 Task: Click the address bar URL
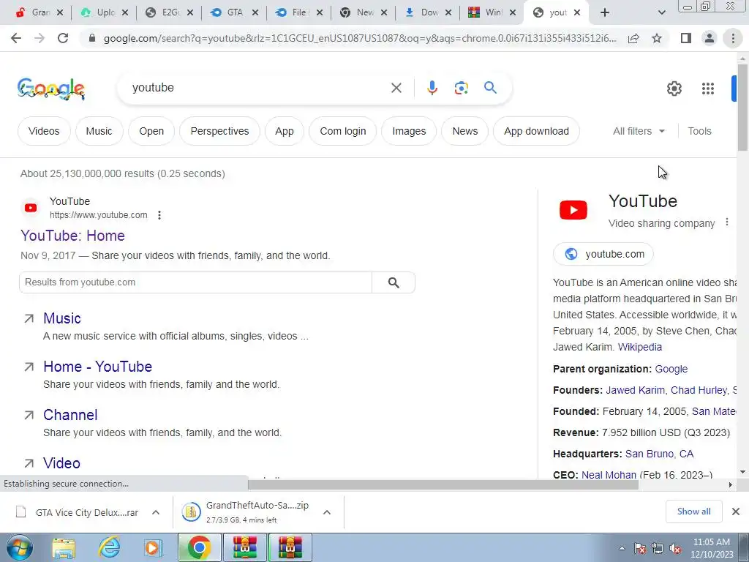(360, 38)
